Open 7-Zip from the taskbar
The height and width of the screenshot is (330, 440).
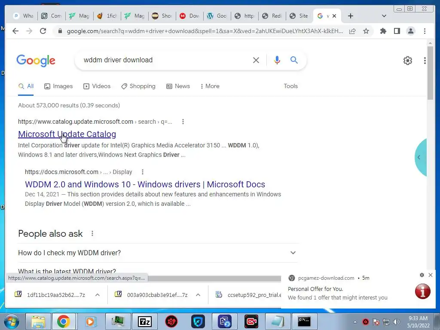coord(145,321)
